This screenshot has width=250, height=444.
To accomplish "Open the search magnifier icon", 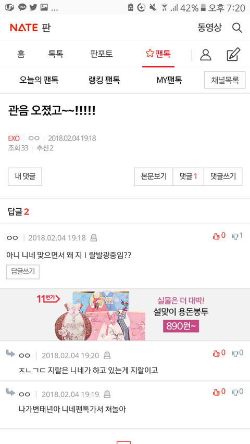I will [237, 28].
